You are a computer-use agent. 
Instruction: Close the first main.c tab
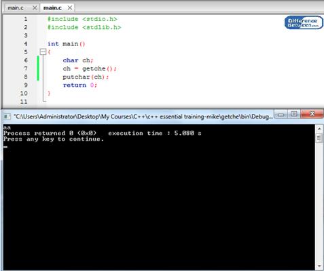click(x=35, y=8)
